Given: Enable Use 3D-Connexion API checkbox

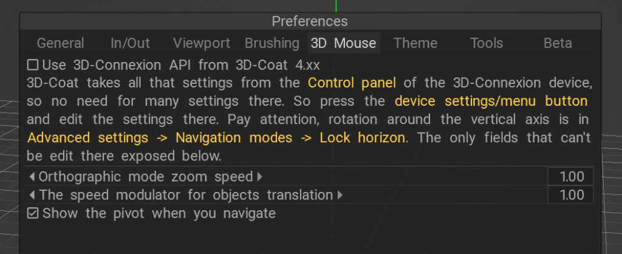Looking at the screenshot, I should click(33, 64).
